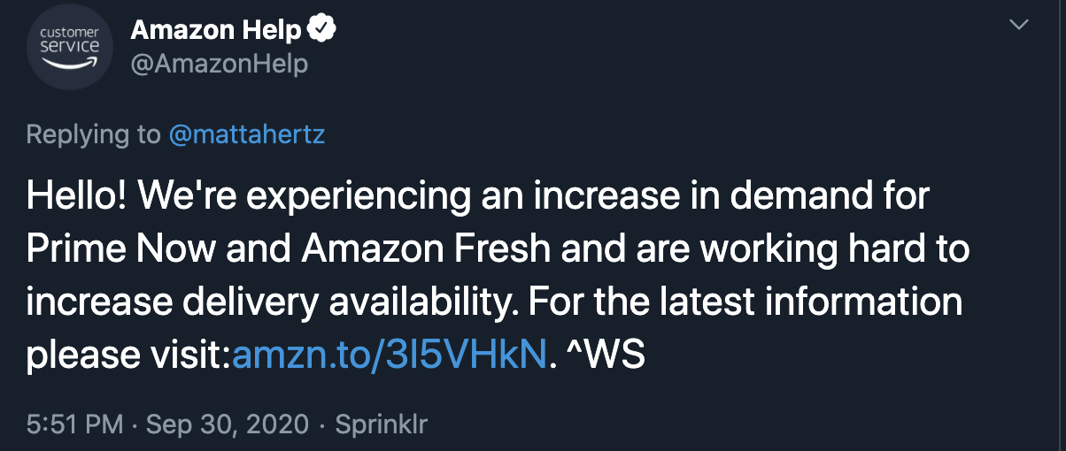This screenshot has width=1066, height=451.
Task: Click "increase delivery availability" in the tweet
Action: [x=270, y=303]
